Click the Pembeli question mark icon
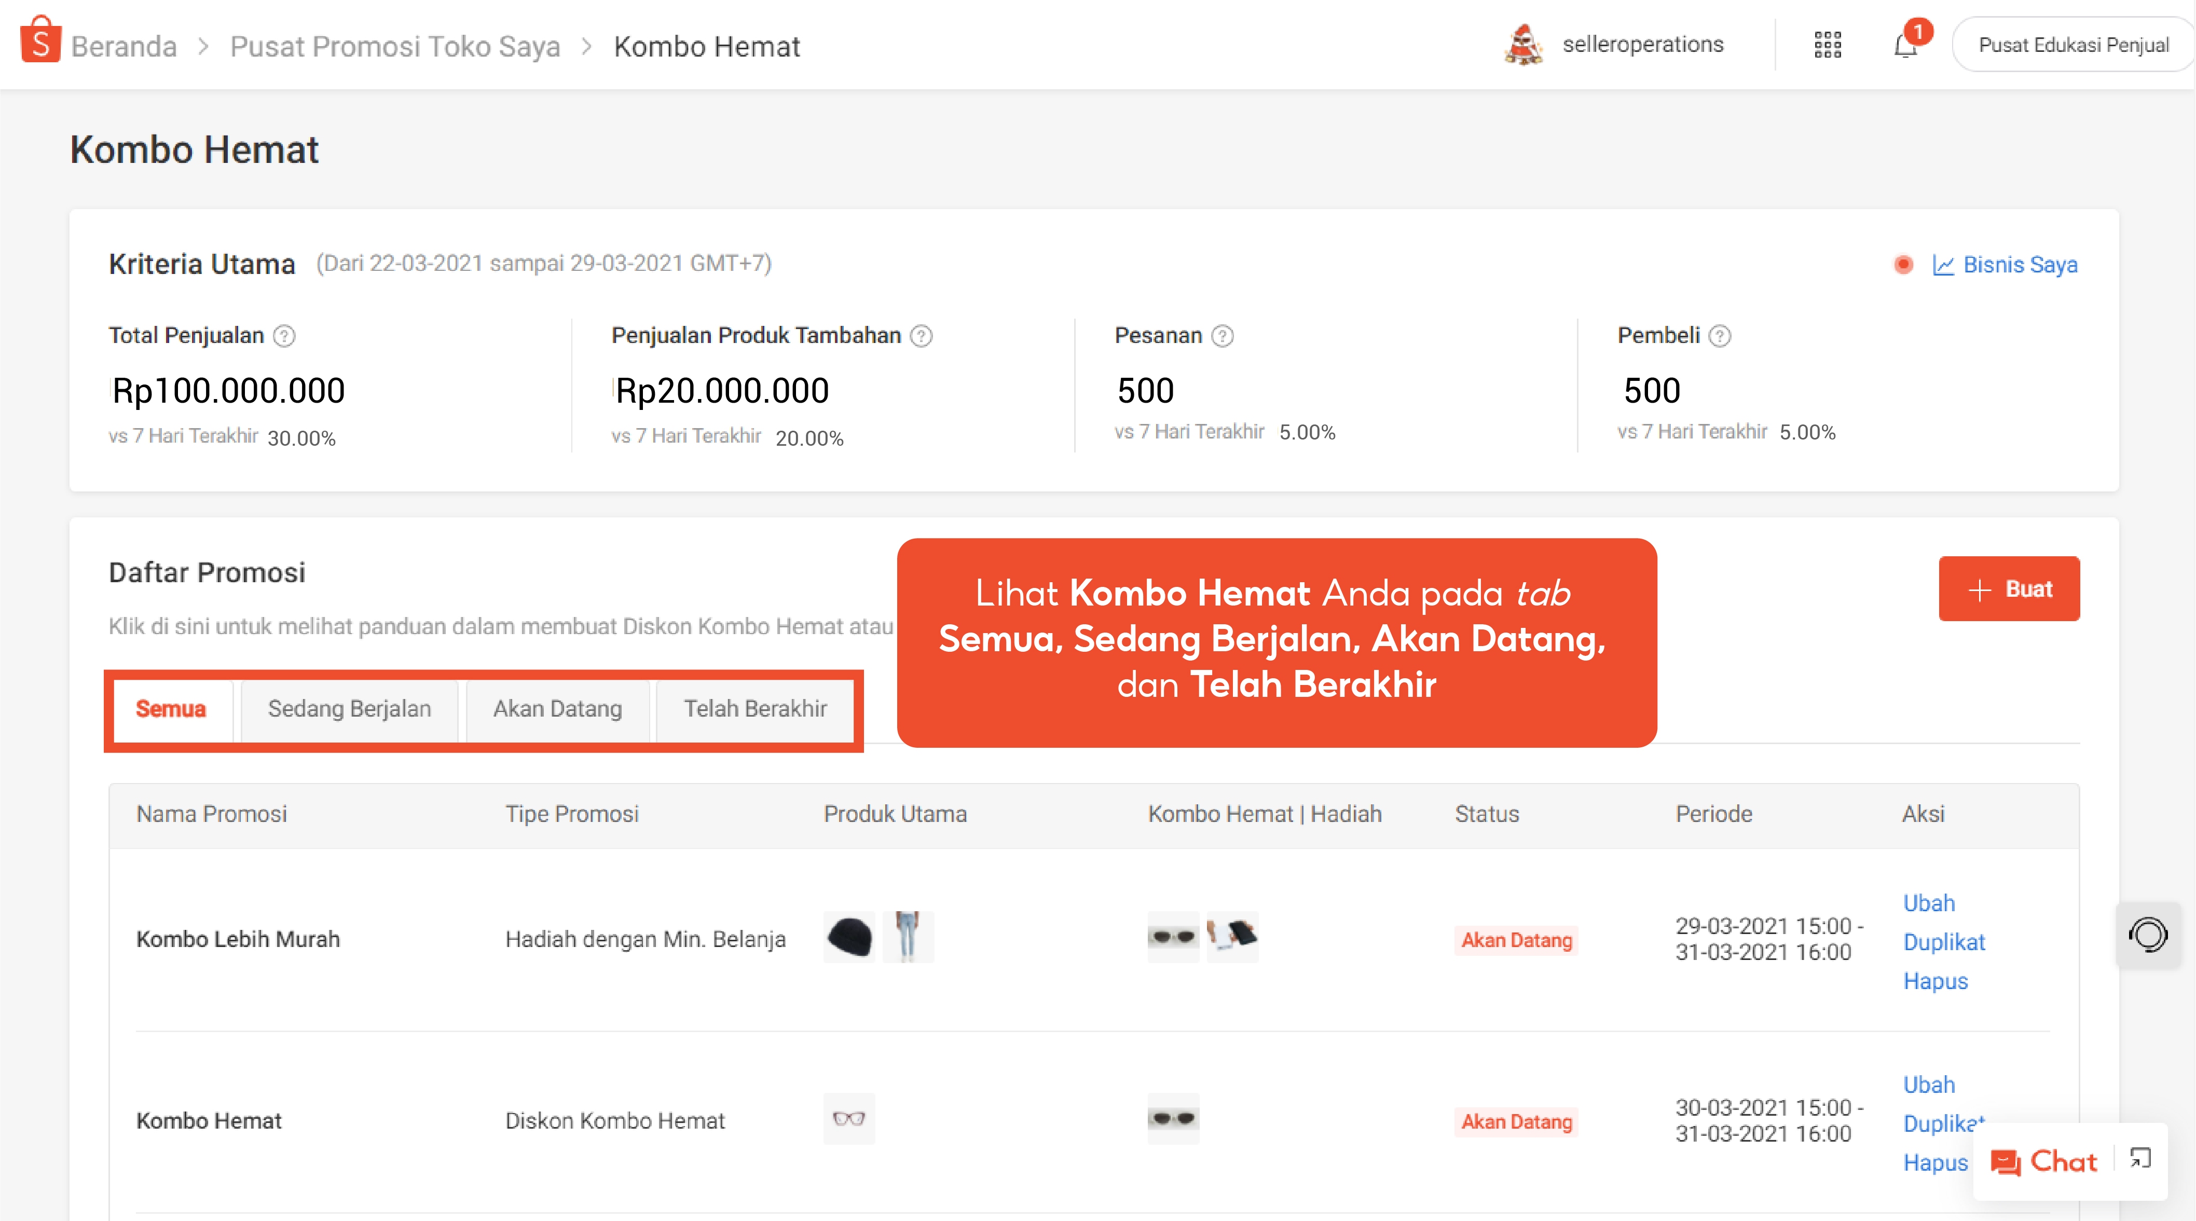The height and width of the screenshot is (1221, 2196). click(1720, 336)
